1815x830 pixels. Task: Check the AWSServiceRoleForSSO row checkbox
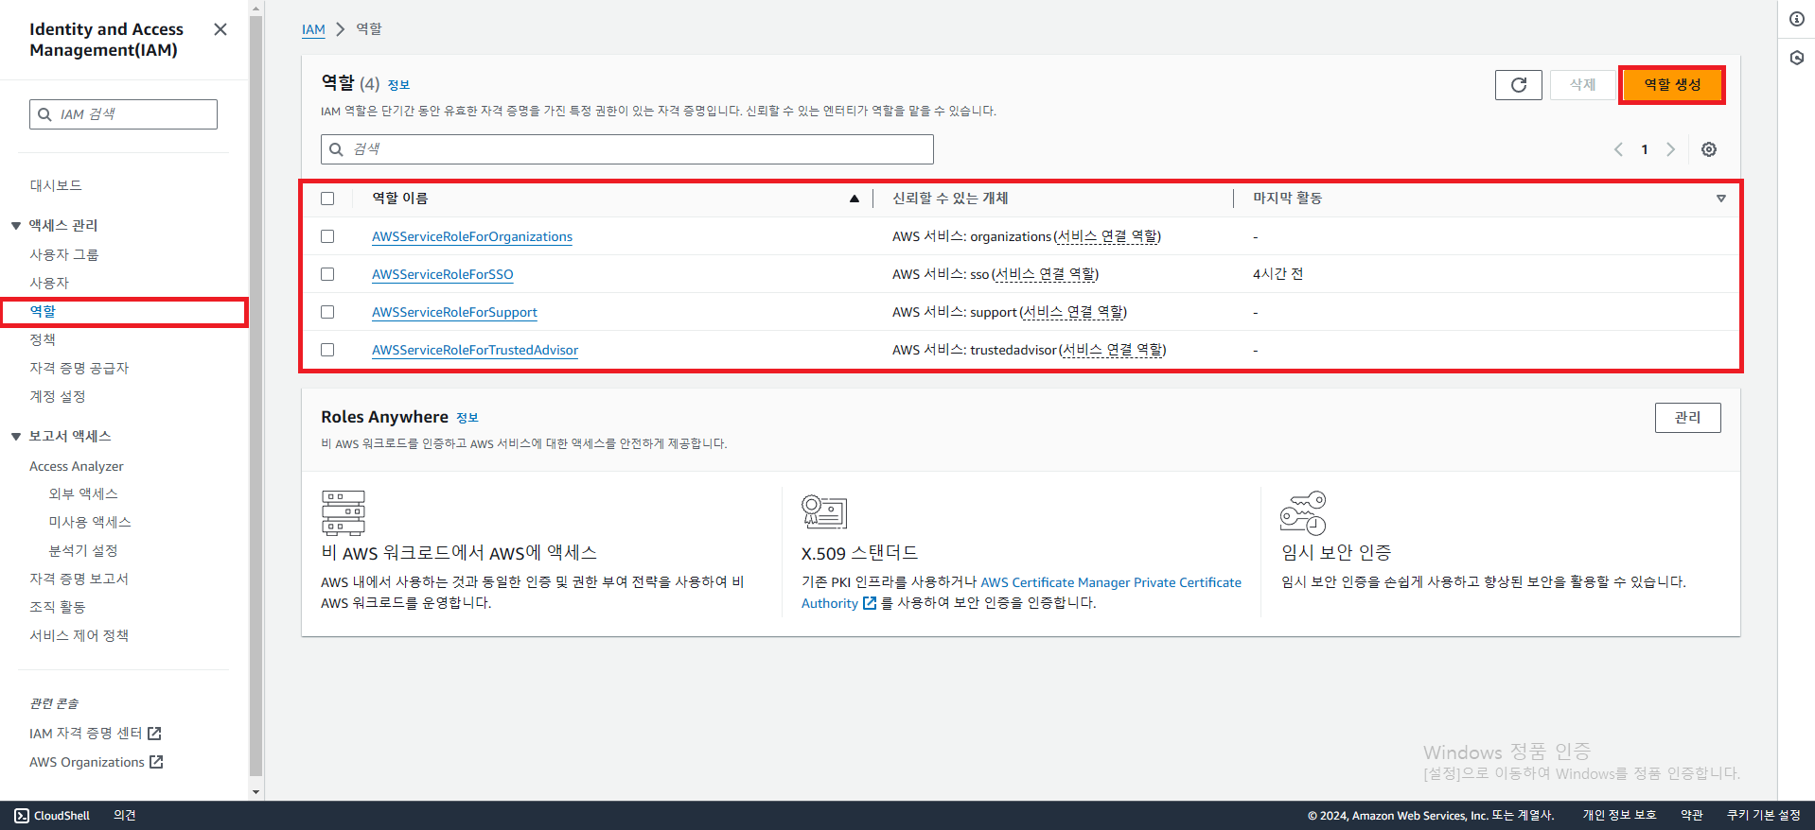[x=327, y=274]
